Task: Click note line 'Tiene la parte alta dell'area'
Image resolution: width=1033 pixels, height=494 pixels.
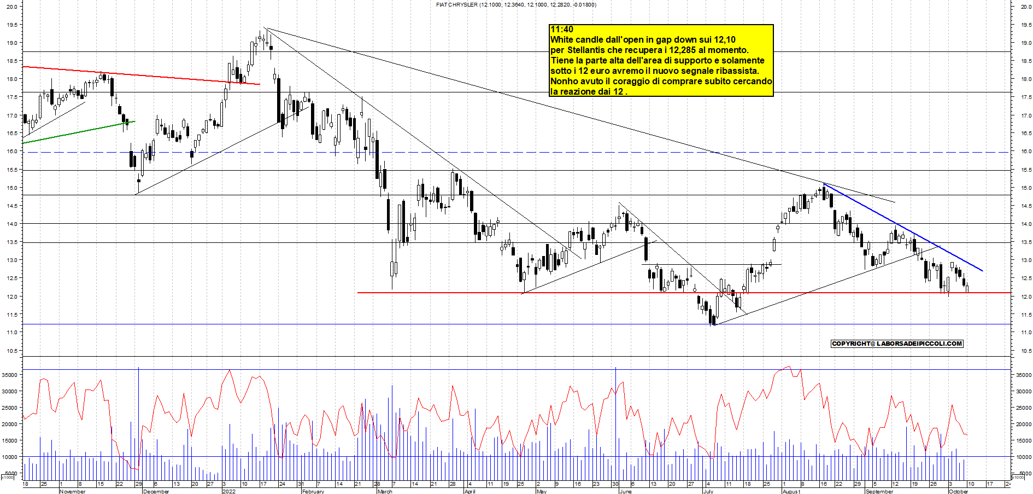Action: click(x=658, y=60)
